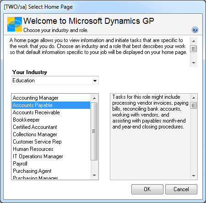Click the Choose your industry and role subtitle
The width and height of the screenshot is (206, 203).
pos(56,30)
